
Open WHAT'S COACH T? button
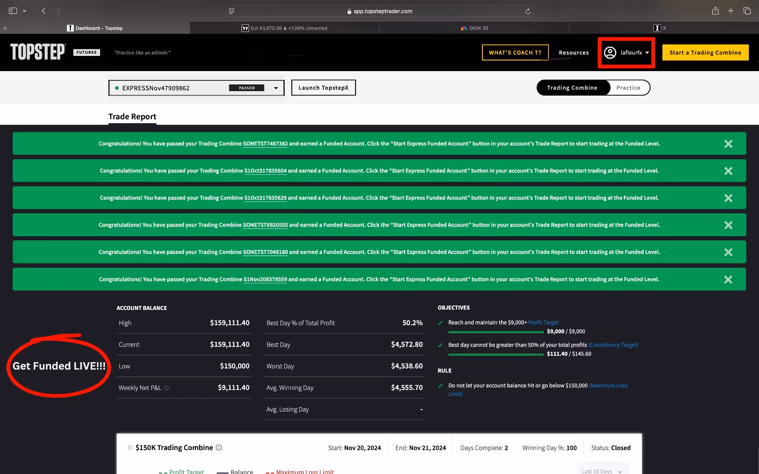pyautogui.click(x=515, y=53)
